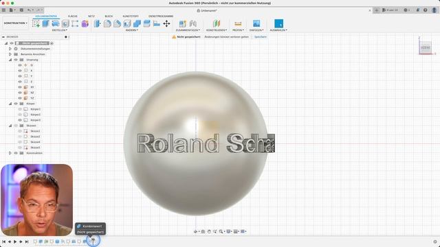Open the data panel grid icon
The image size is (440, 247).
point(3,10)
